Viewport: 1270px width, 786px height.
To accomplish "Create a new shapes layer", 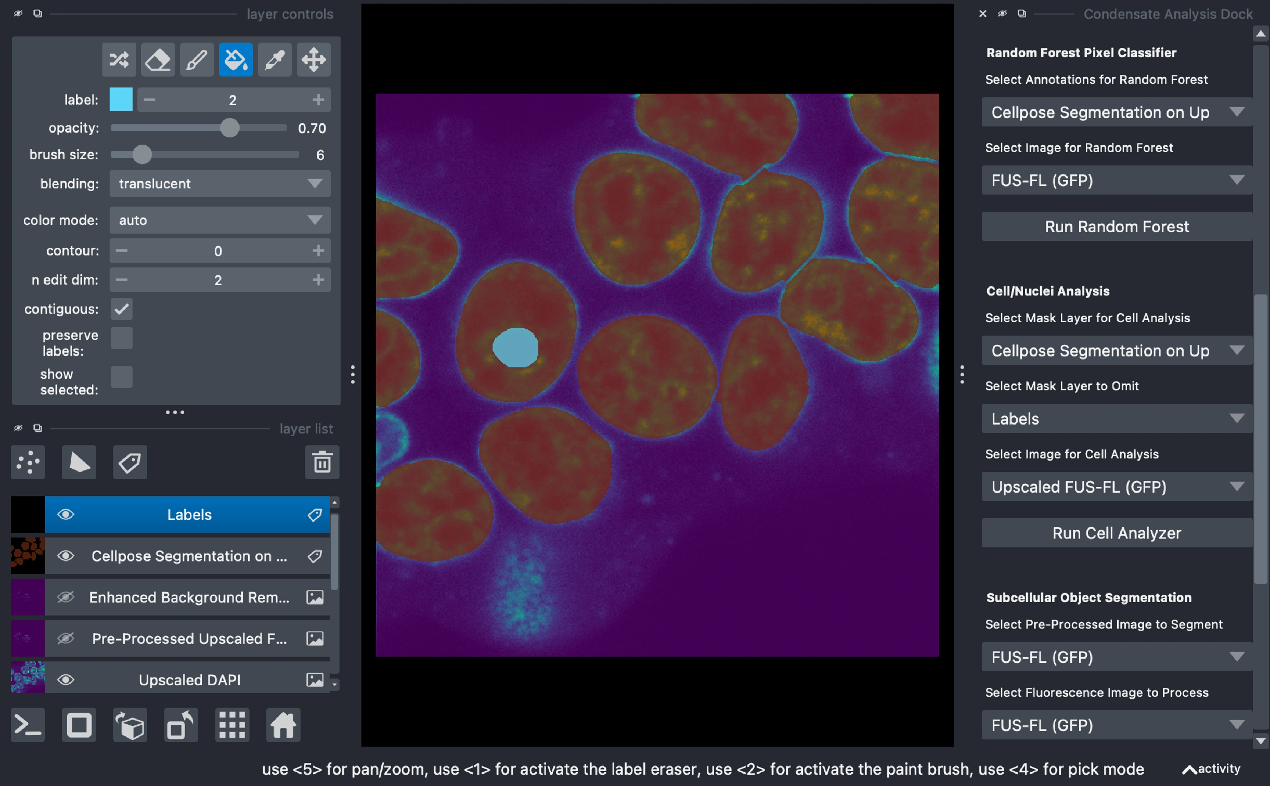I will [79, 462].
